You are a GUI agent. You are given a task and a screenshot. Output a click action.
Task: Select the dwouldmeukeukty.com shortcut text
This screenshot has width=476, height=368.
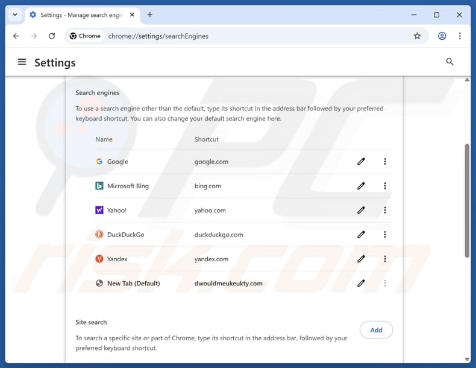(x=228, y=283)
